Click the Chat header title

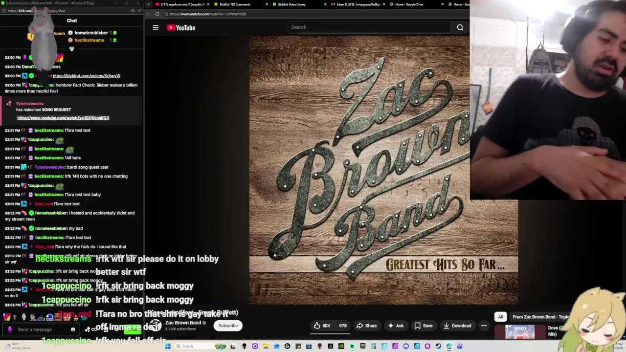click(72, 21)
